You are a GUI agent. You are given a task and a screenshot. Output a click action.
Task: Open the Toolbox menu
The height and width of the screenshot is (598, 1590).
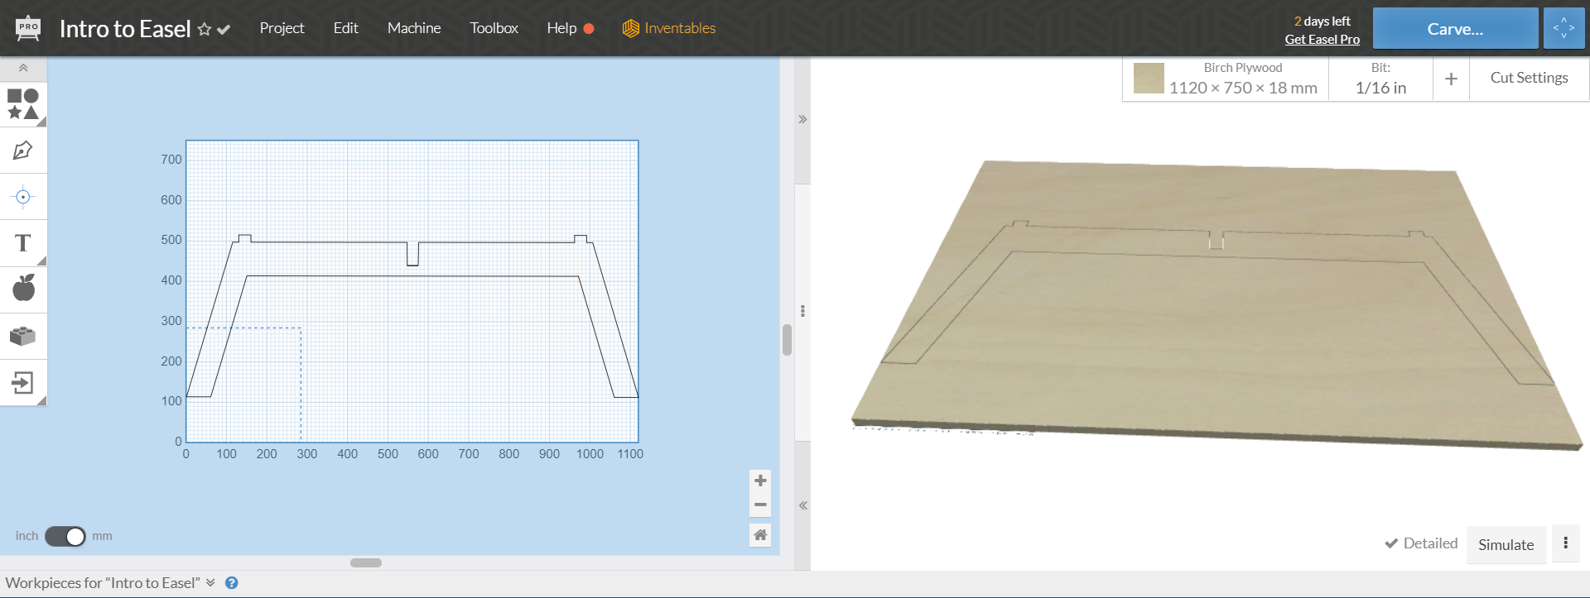pyautogui.click(x=494, y=28)
